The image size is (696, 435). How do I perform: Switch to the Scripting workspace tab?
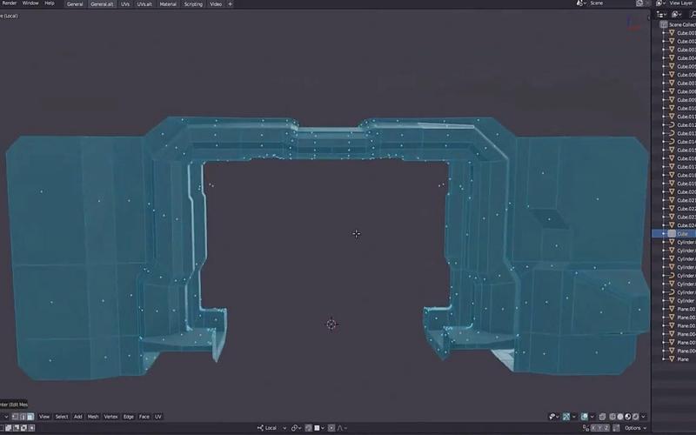[x=193, y=4]
